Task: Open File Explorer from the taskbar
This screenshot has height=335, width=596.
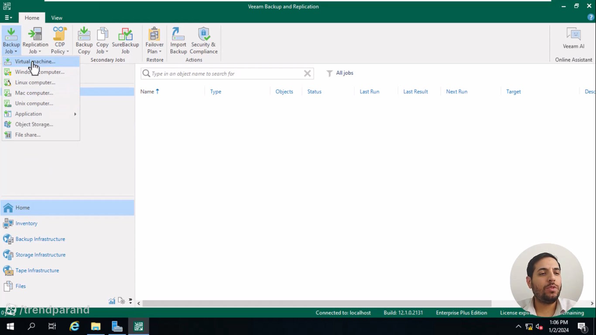Action: pos(96,326)
